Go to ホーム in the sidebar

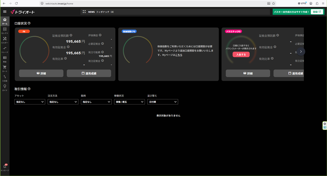point(4,21)
